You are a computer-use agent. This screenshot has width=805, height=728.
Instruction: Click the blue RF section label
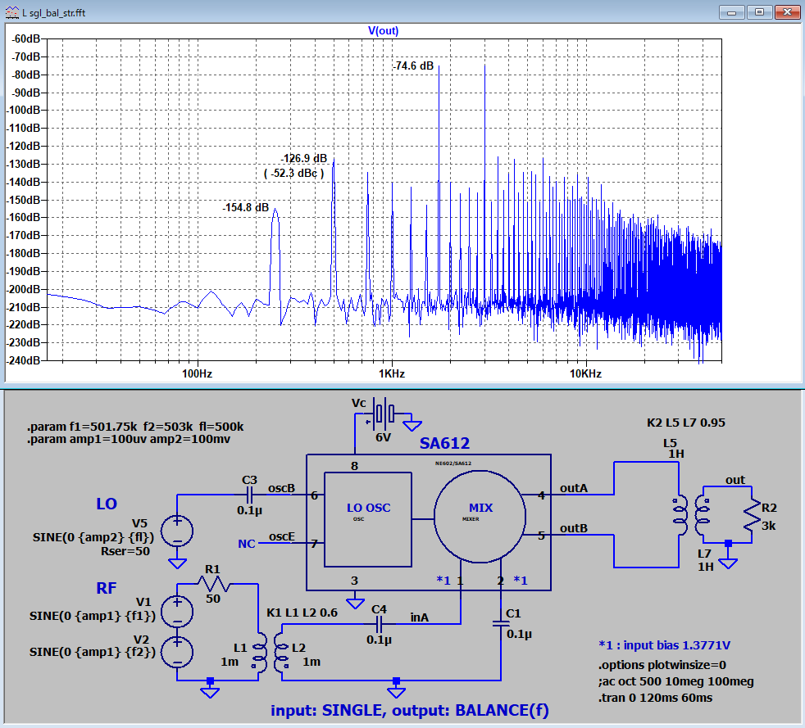point(107,588)
